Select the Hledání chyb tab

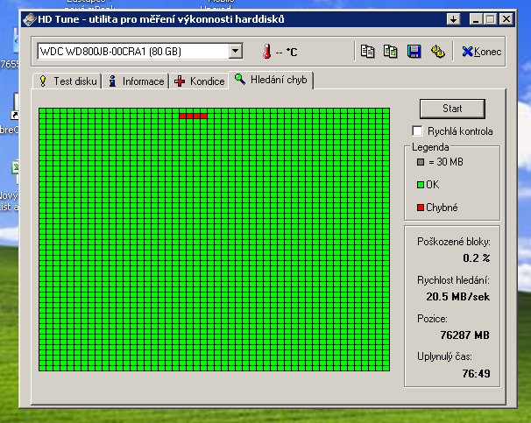[271, 80]
